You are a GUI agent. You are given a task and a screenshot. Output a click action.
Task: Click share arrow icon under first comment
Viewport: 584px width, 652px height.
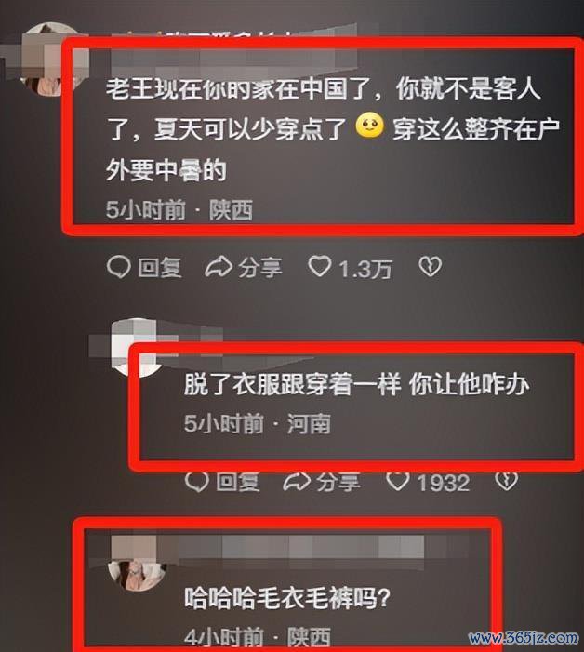[219, 267]
